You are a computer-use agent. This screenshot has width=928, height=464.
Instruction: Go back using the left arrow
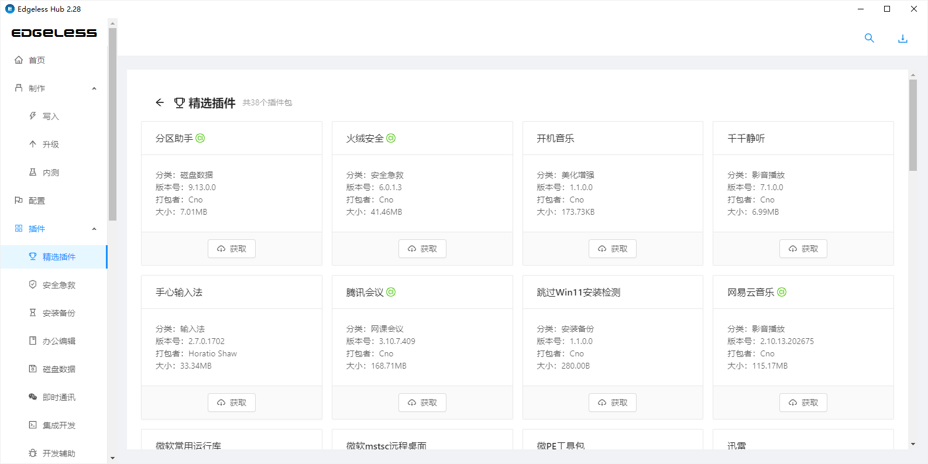point(160,103)
